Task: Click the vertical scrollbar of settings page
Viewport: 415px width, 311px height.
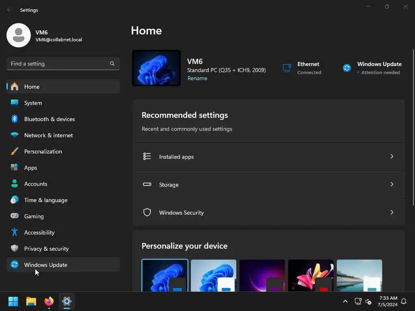Action: click(x=413, y=127)
